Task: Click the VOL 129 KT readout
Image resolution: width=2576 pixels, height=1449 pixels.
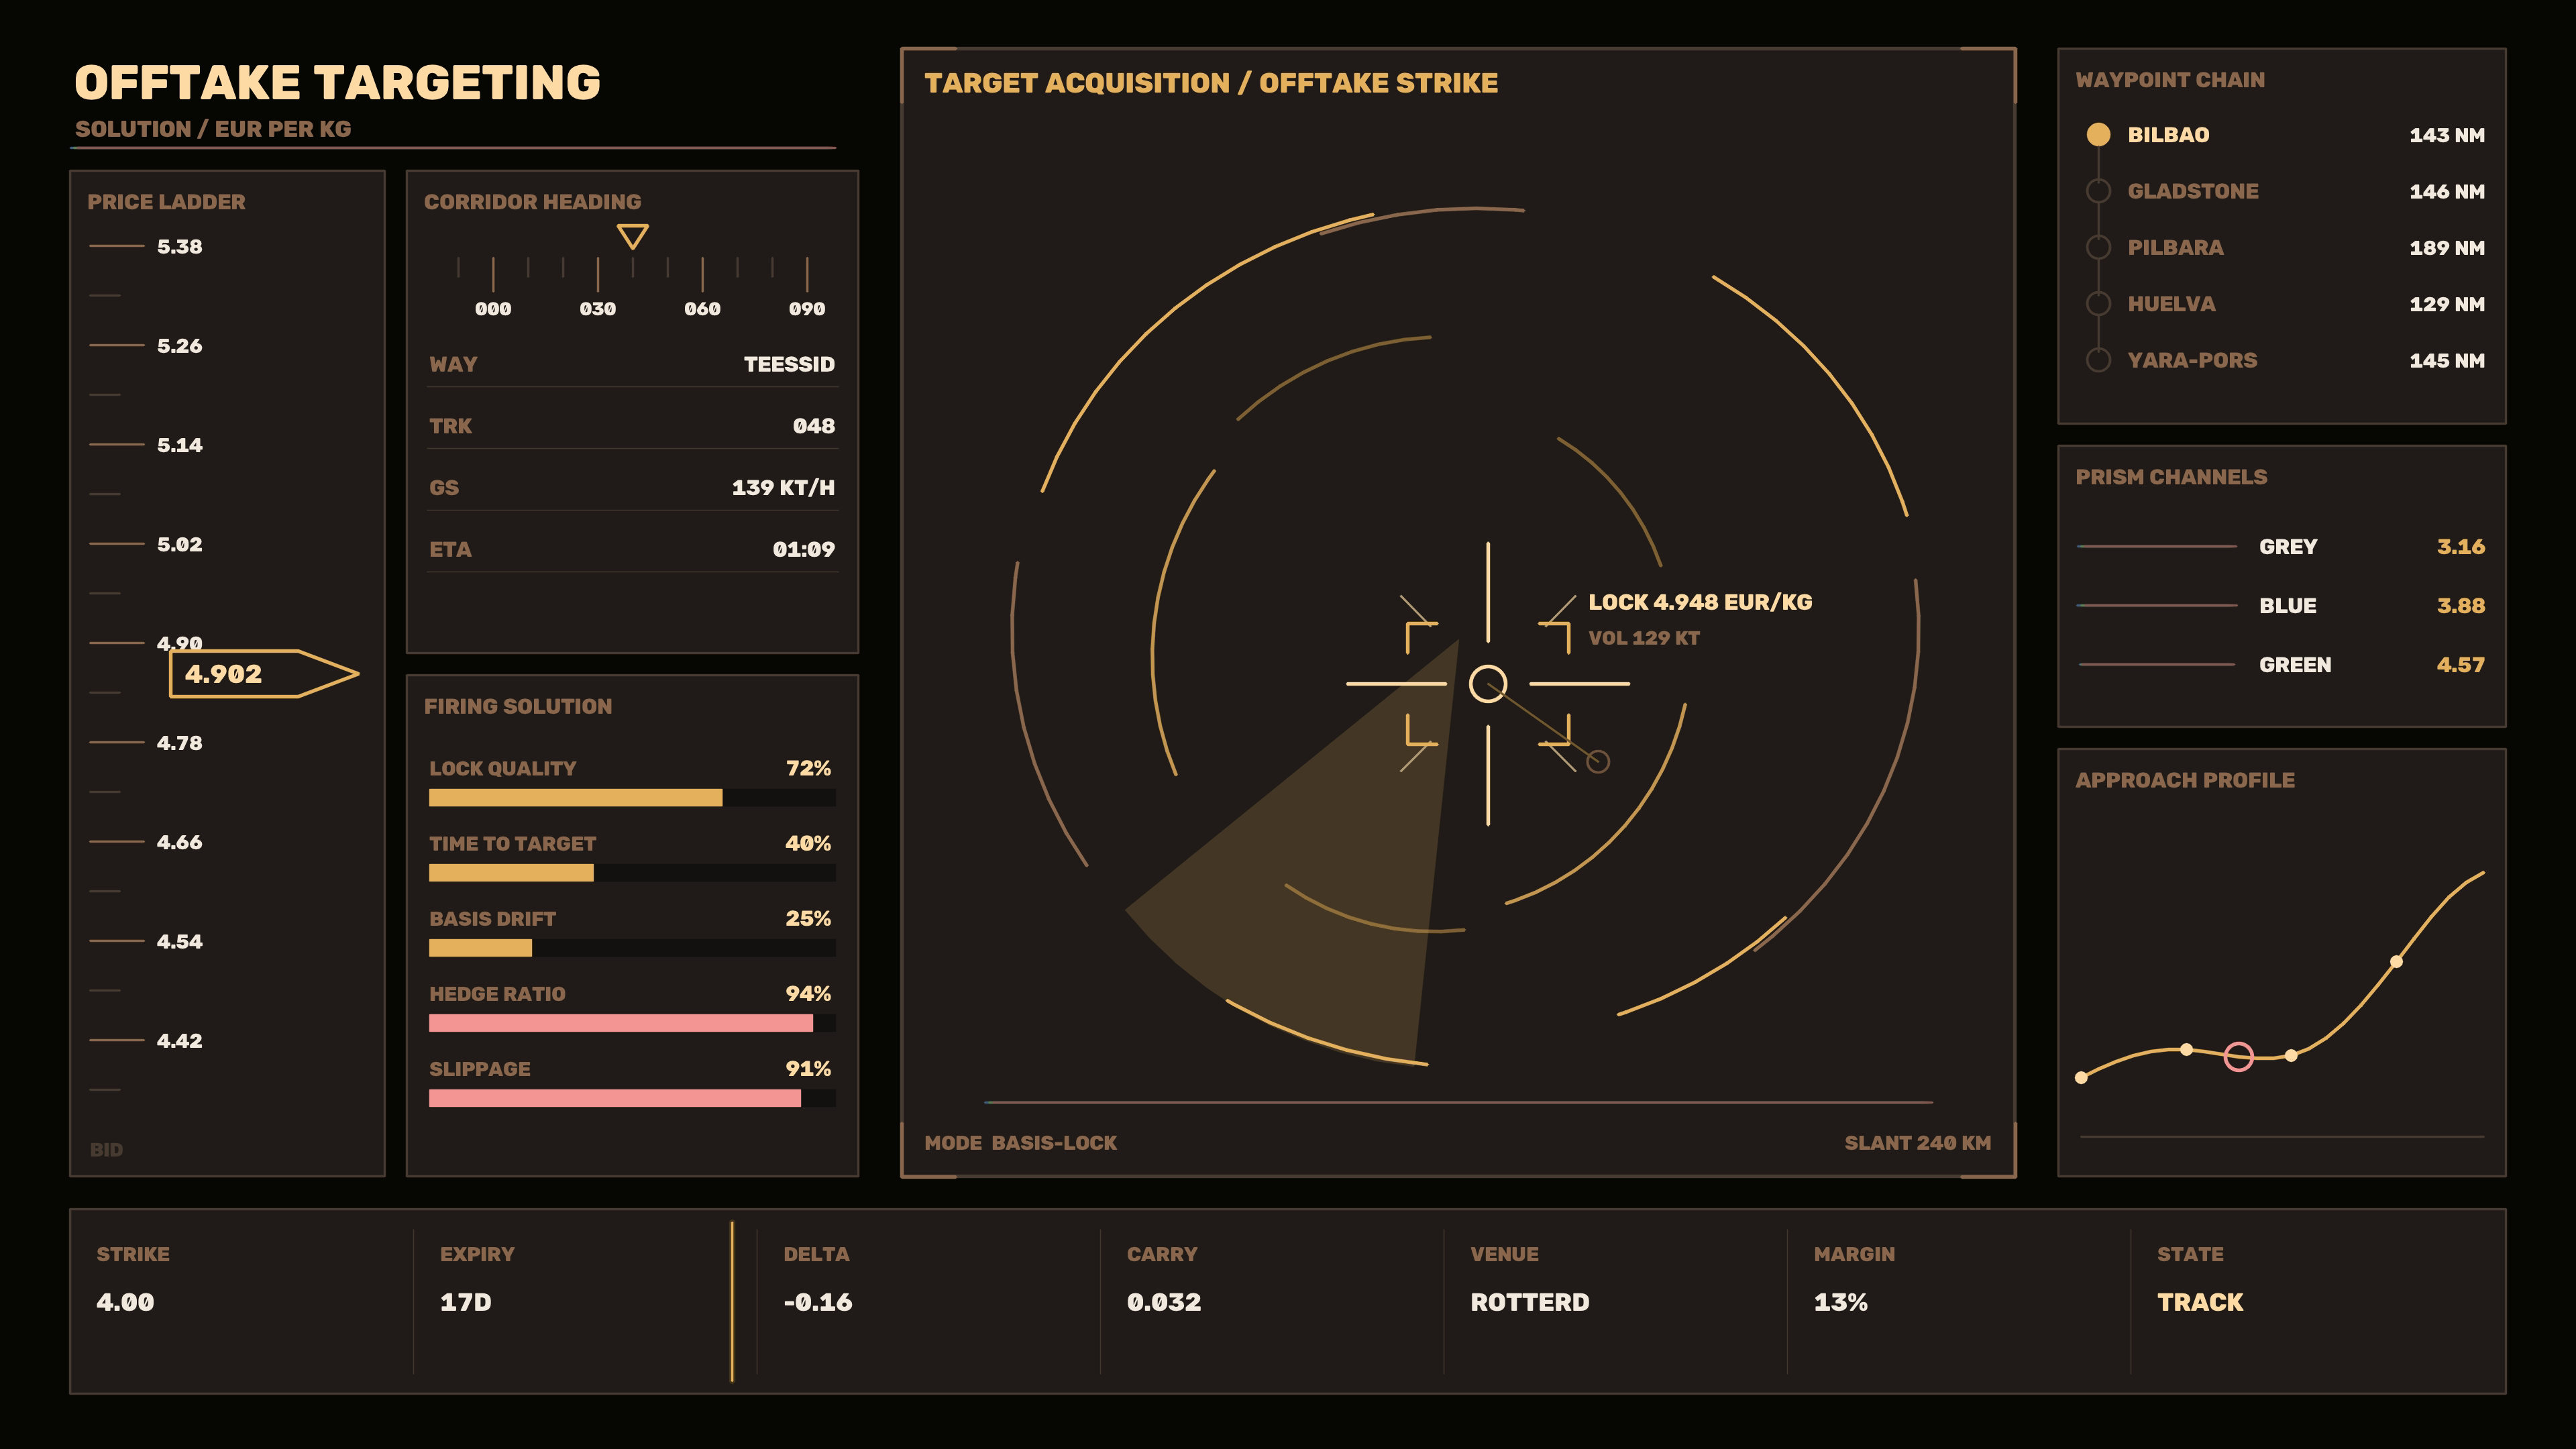Action: 1644,638
